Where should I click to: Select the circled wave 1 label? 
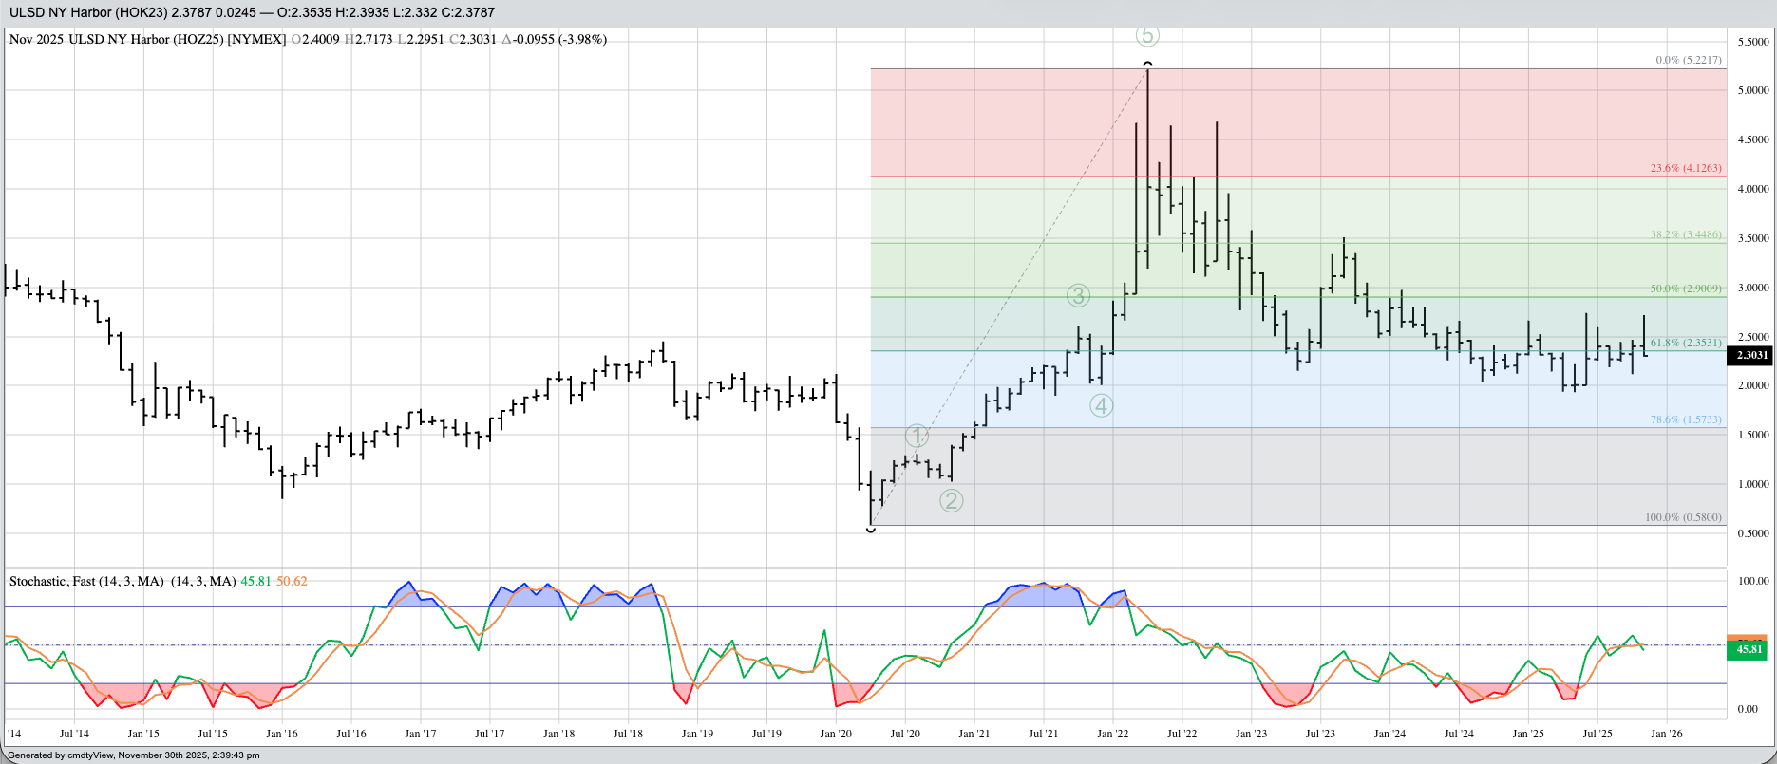[917, 436]
